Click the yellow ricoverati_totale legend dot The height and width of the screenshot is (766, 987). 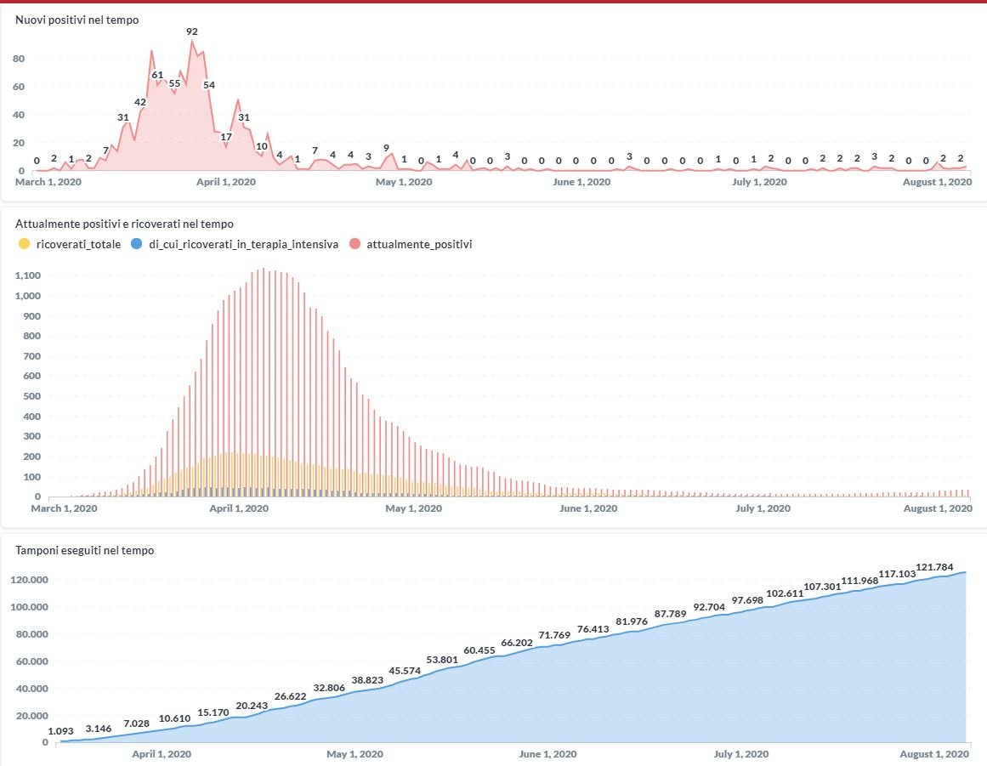tap(23, 244)
